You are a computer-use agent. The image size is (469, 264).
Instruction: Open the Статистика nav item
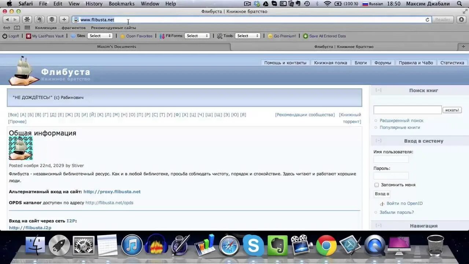[452, 63]
